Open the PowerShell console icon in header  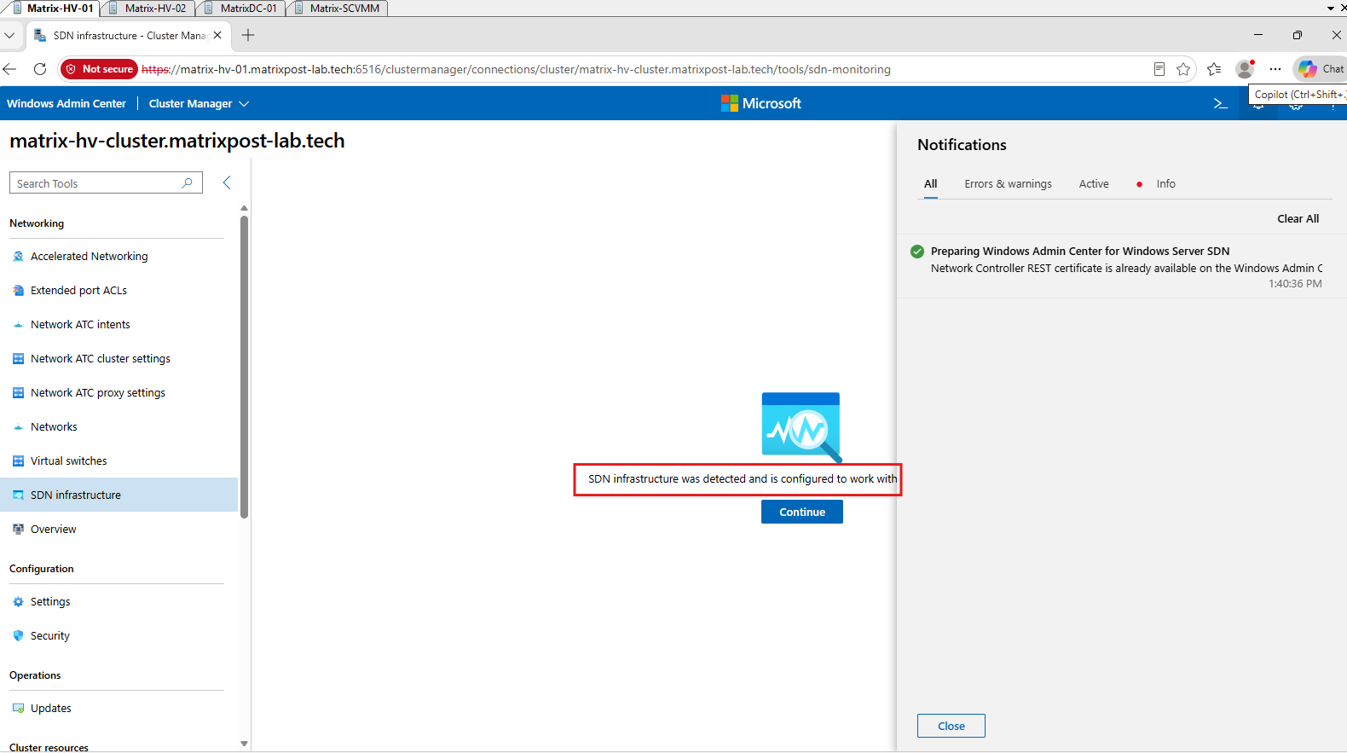[1220, 103]
